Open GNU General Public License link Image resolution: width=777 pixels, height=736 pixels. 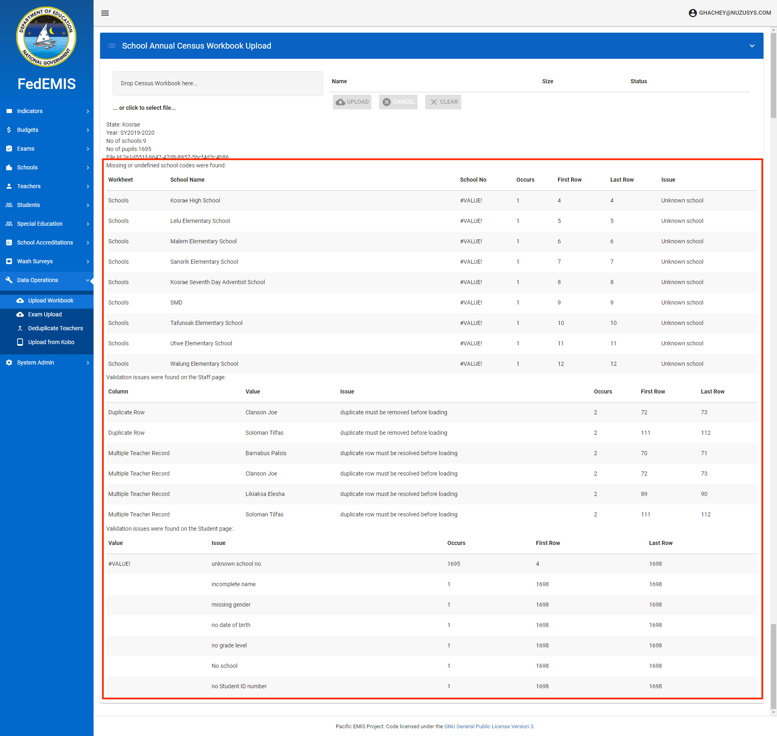[489, 726]
